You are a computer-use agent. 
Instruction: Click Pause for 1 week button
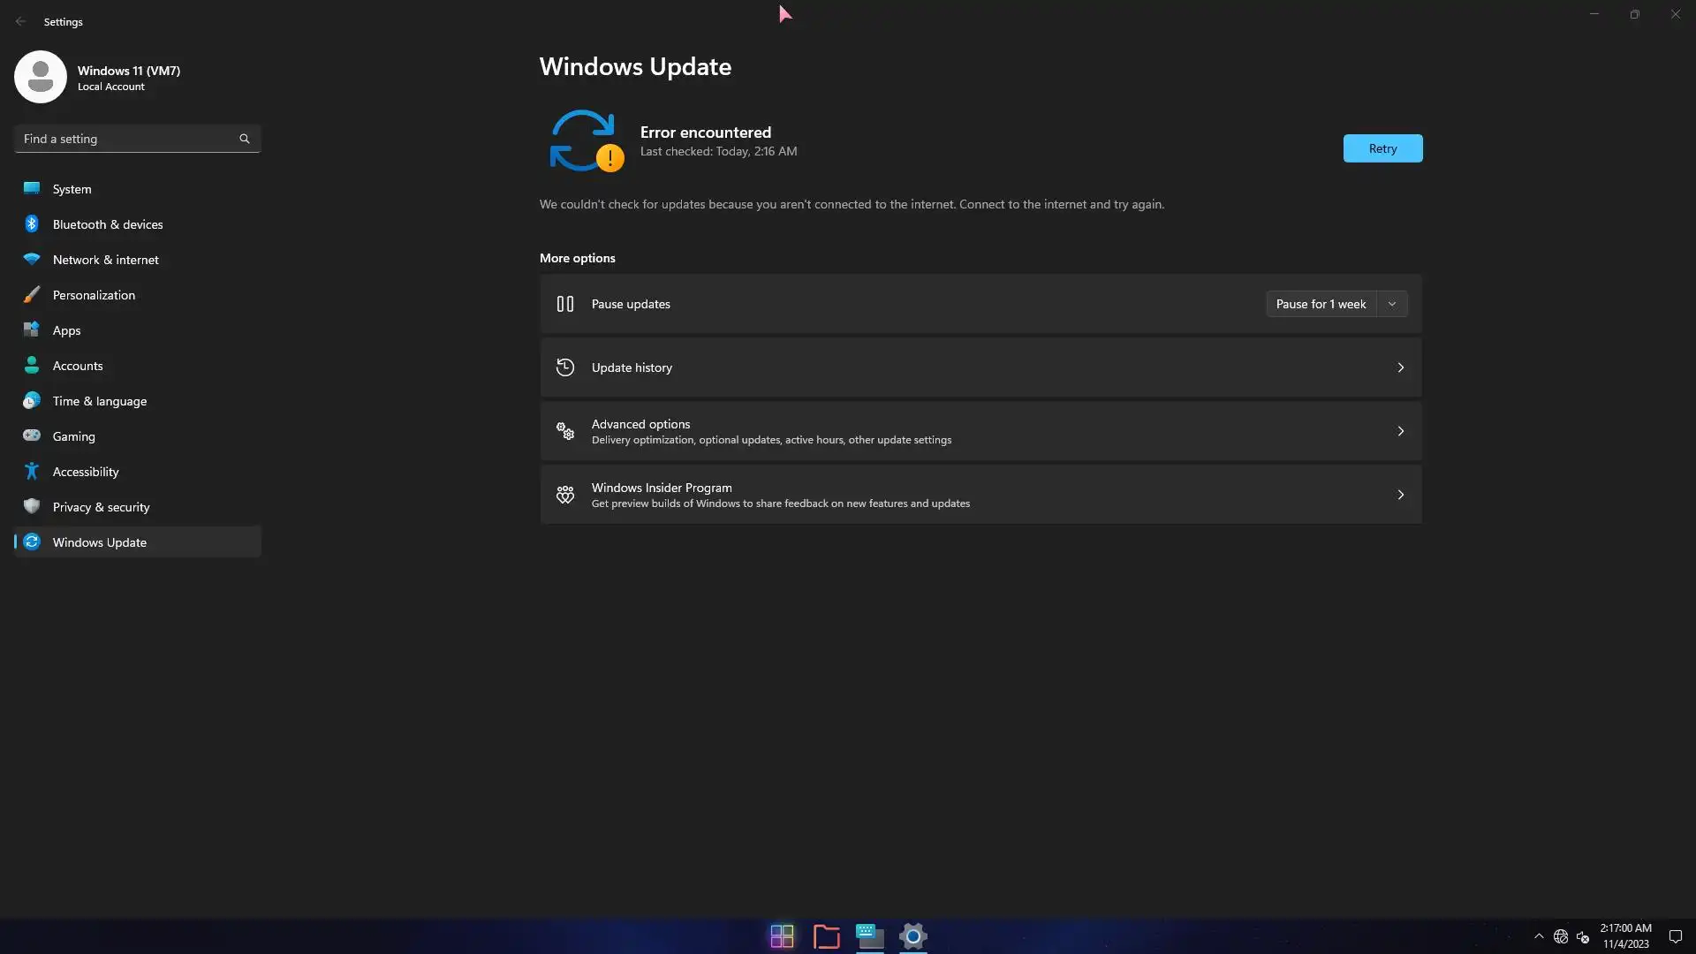pyautogui.click(x=1321, y=304)
